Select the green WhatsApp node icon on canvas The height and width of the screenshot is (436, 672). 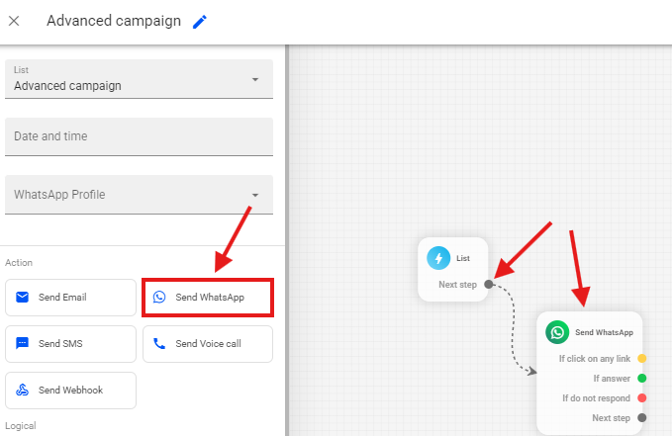(558, 333)
